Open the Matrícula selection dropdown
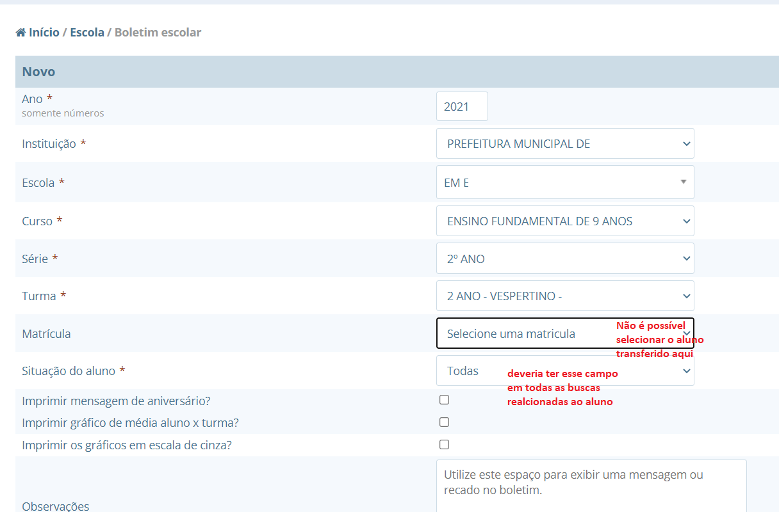 coord(565,333)
